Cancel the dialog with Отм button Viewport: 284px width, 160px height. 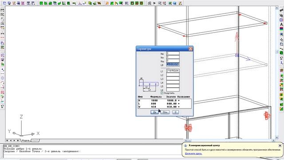[165, 112]
